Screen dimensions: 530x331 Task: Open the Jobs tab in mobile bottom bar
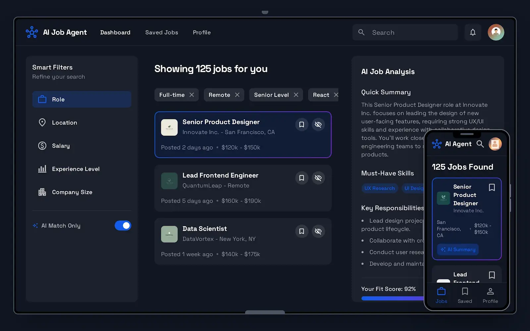[441, 295]
